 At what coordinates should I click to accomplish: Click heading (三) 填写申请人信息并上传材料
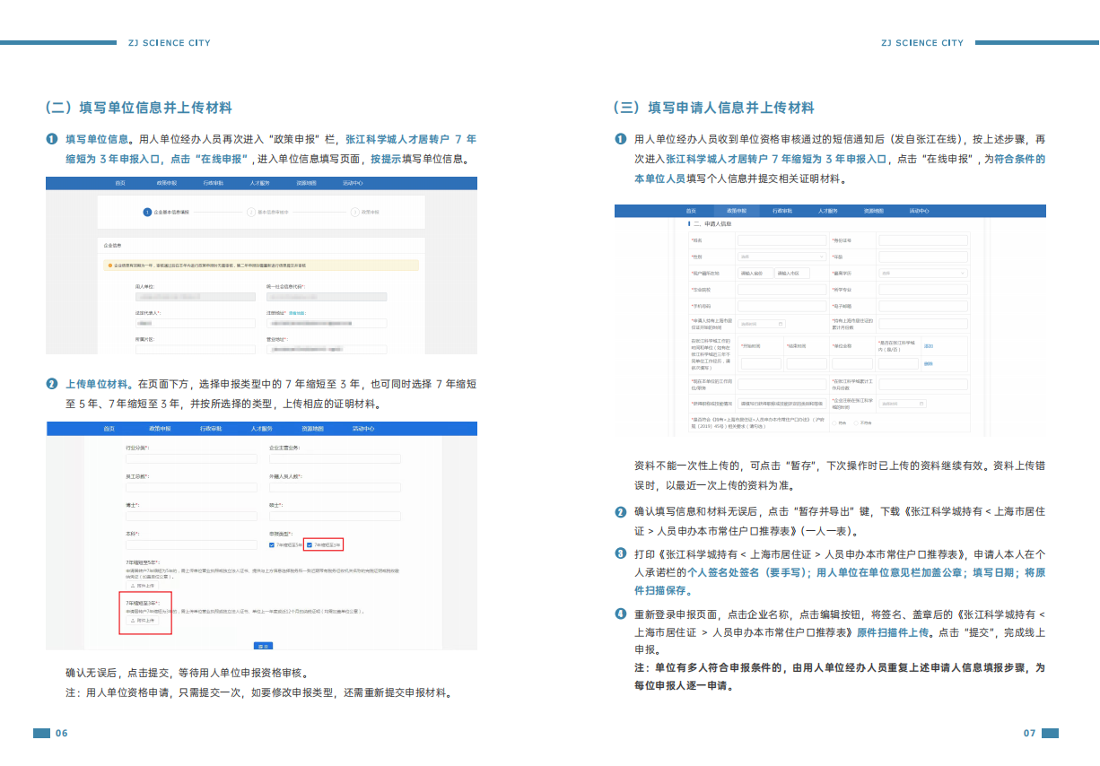coord(714,108)
